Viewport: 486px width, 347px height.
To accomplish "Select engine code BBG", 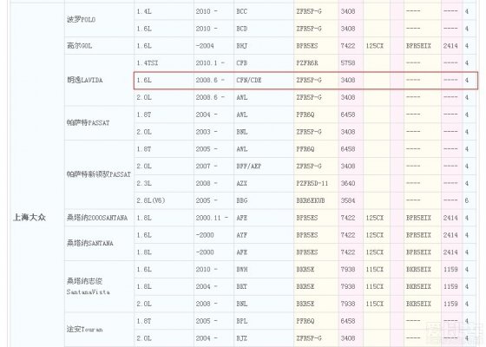I will [x=242, y=200].
